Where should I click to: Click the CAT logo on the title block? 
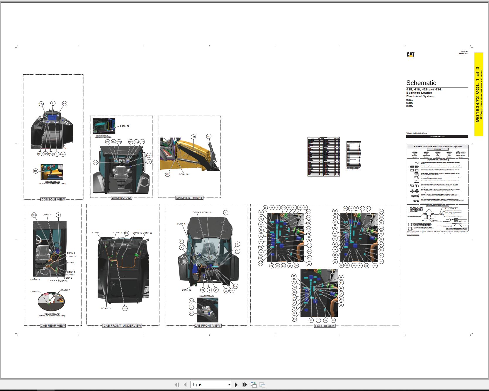point(411,55)
